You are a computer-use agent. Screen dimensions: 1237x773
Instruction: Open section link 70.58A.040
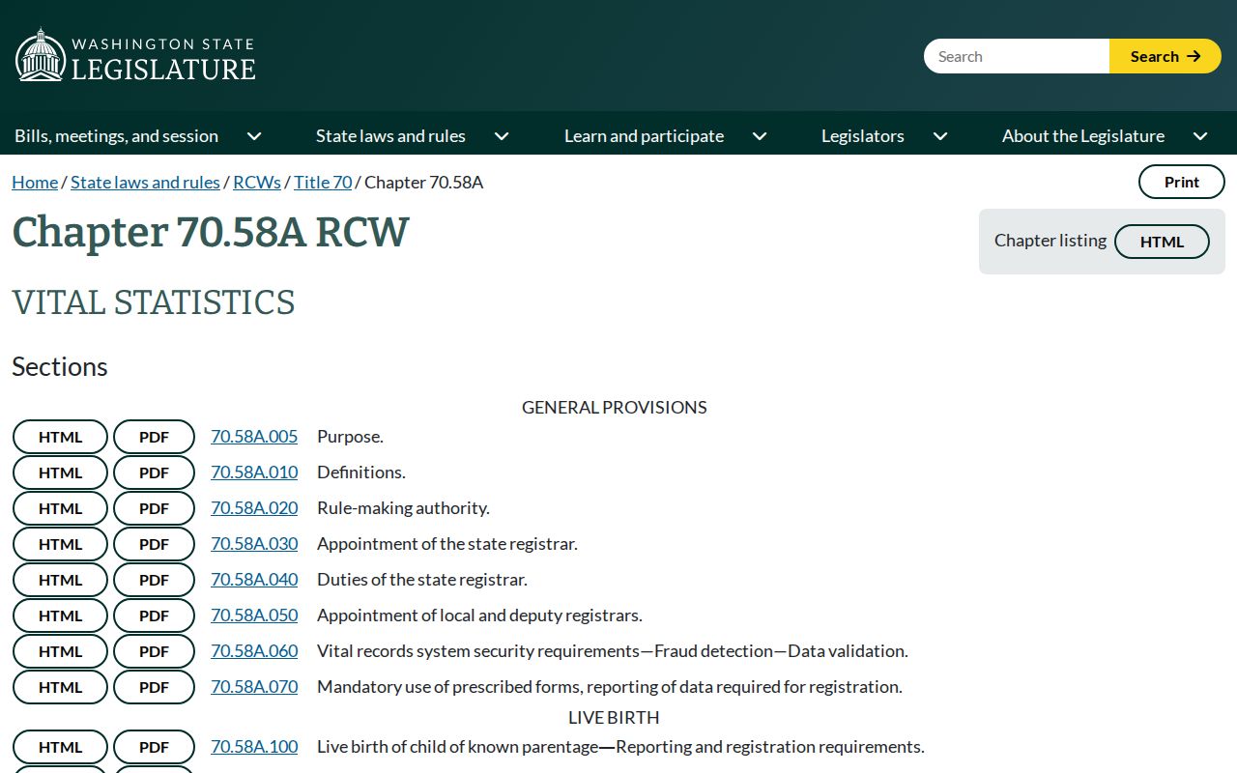coord(254,580)
